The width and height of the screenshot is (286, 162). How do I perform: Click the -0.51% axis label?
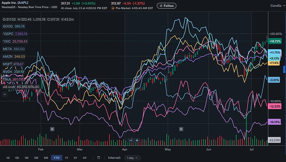(274, 80)
